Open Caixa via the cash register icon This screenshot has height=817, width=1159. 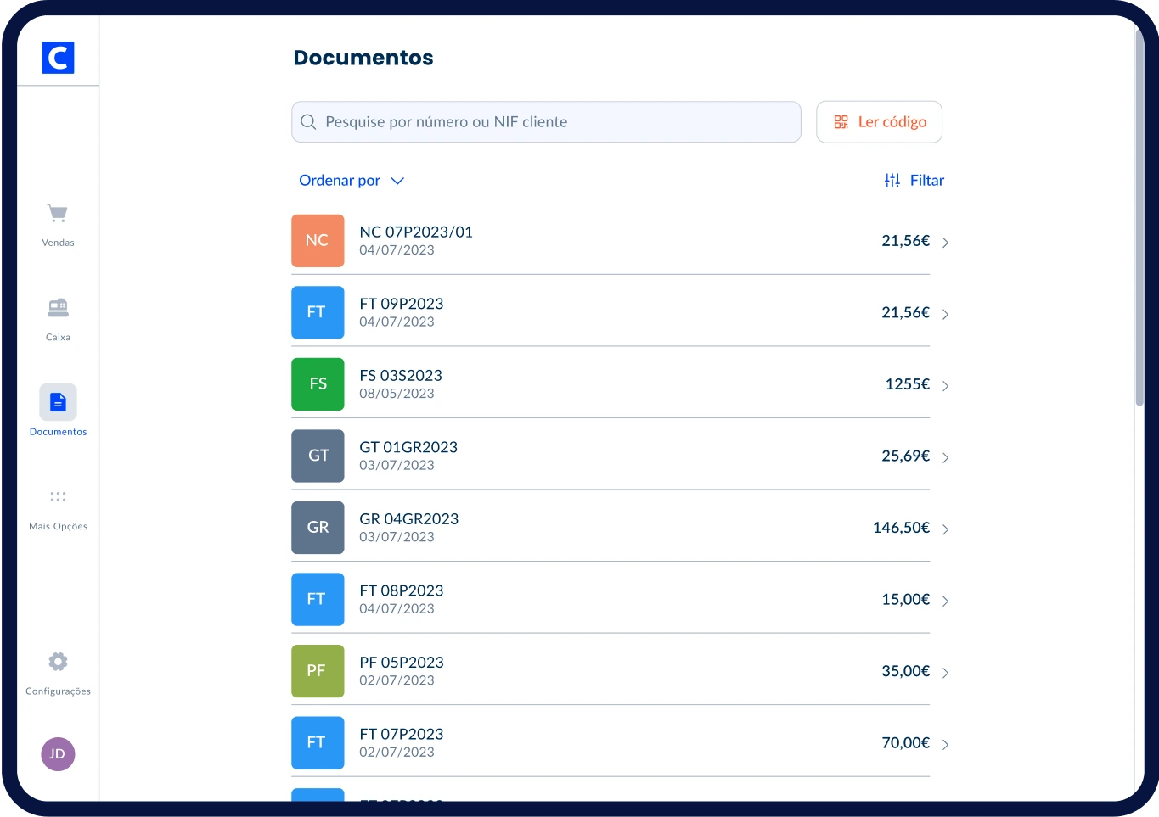(x=58, y=308)
